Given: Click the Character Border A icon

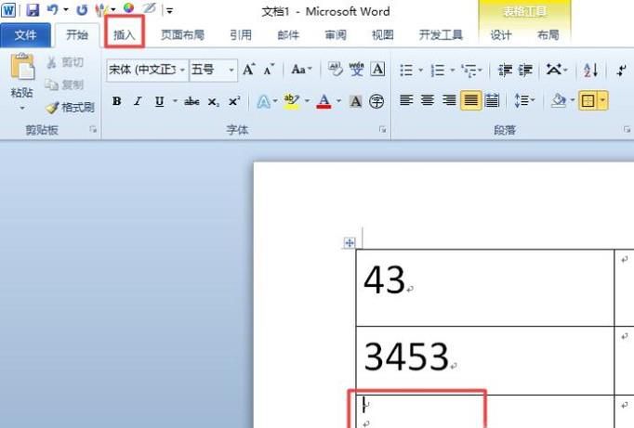Looking at the screenshot, I should point(377,70).
